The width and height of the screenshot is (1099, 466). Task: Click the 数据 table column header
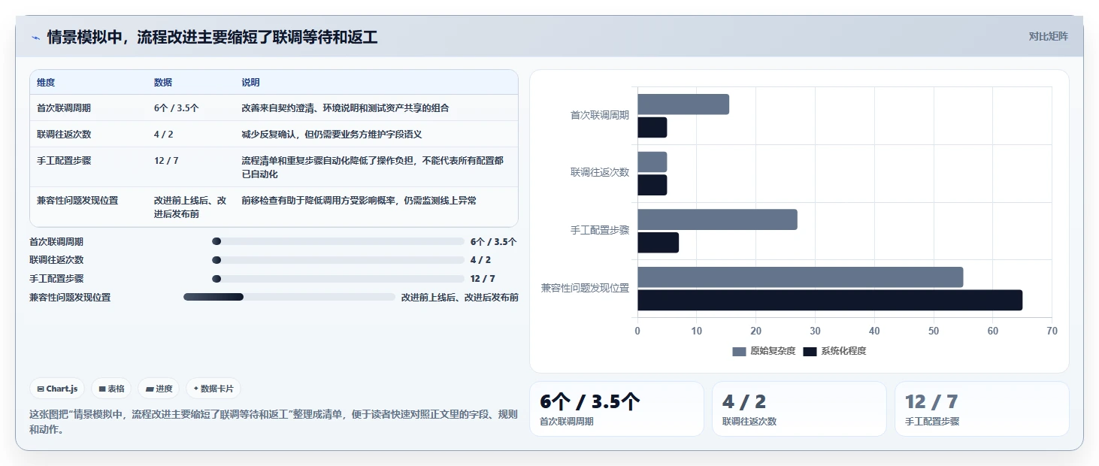tap(163, 83)
